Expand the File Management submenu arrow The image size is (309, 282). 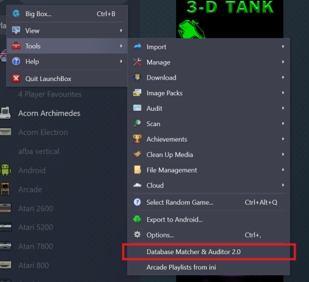coord(283,169)
